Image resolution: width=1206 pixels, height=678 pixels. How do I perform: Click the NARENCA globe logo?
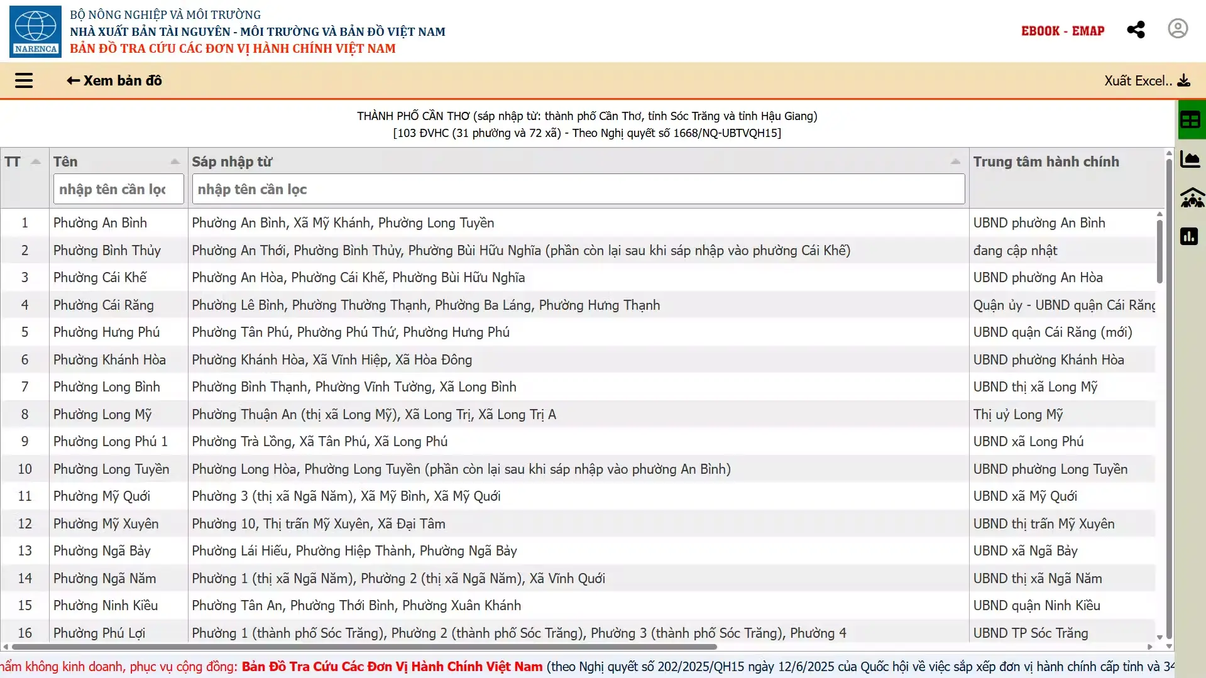point(35,31)
